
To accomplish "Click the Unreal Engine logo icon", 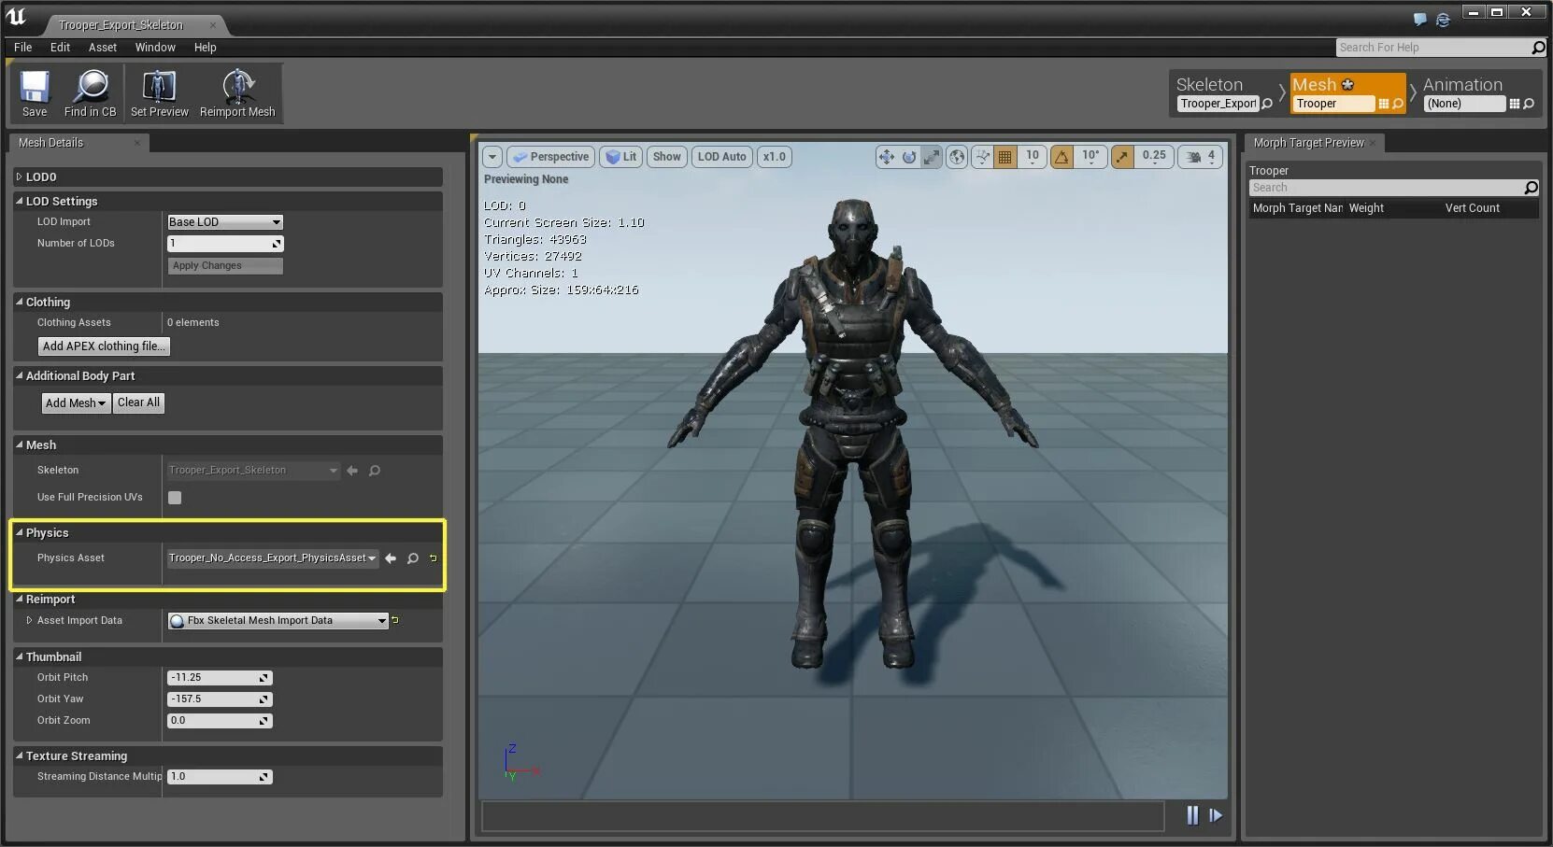I will click(17, 17).
